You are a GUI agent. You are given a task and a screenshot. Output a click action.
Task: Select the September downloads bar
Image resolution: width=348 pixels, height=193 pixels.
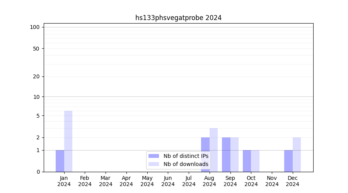[x=234, y=154]
